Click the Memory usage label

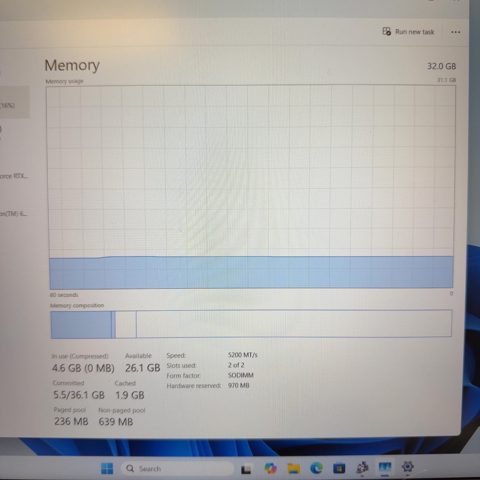[65, 81]
